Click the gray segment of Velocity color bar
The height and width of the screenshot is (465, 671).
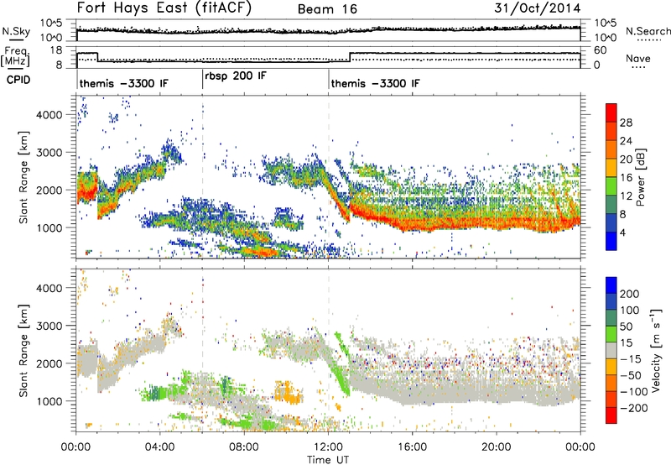[x=611, y=351]
